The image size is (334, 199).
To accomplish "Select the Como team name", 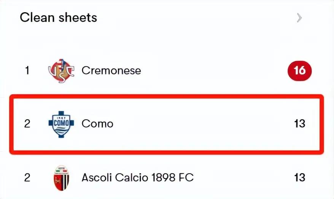I will [97, 124].
